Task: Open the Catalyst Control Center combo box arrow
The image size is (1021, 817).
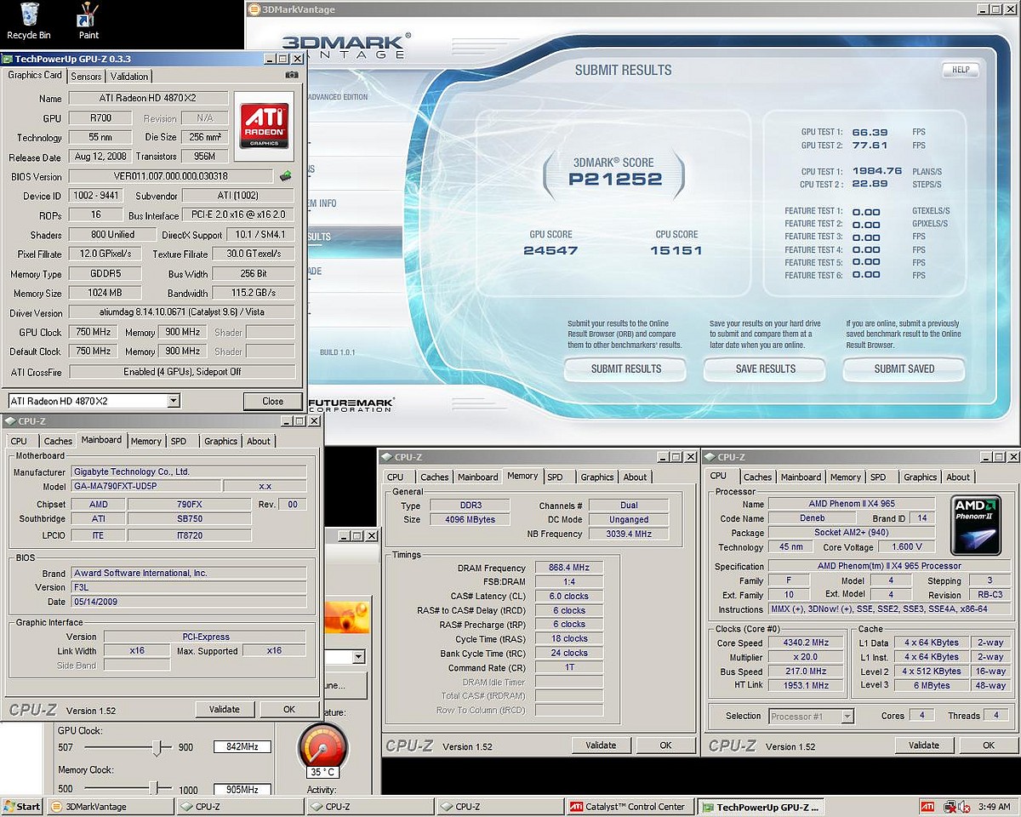Action: pyautogui.click(x=358, y=657)
